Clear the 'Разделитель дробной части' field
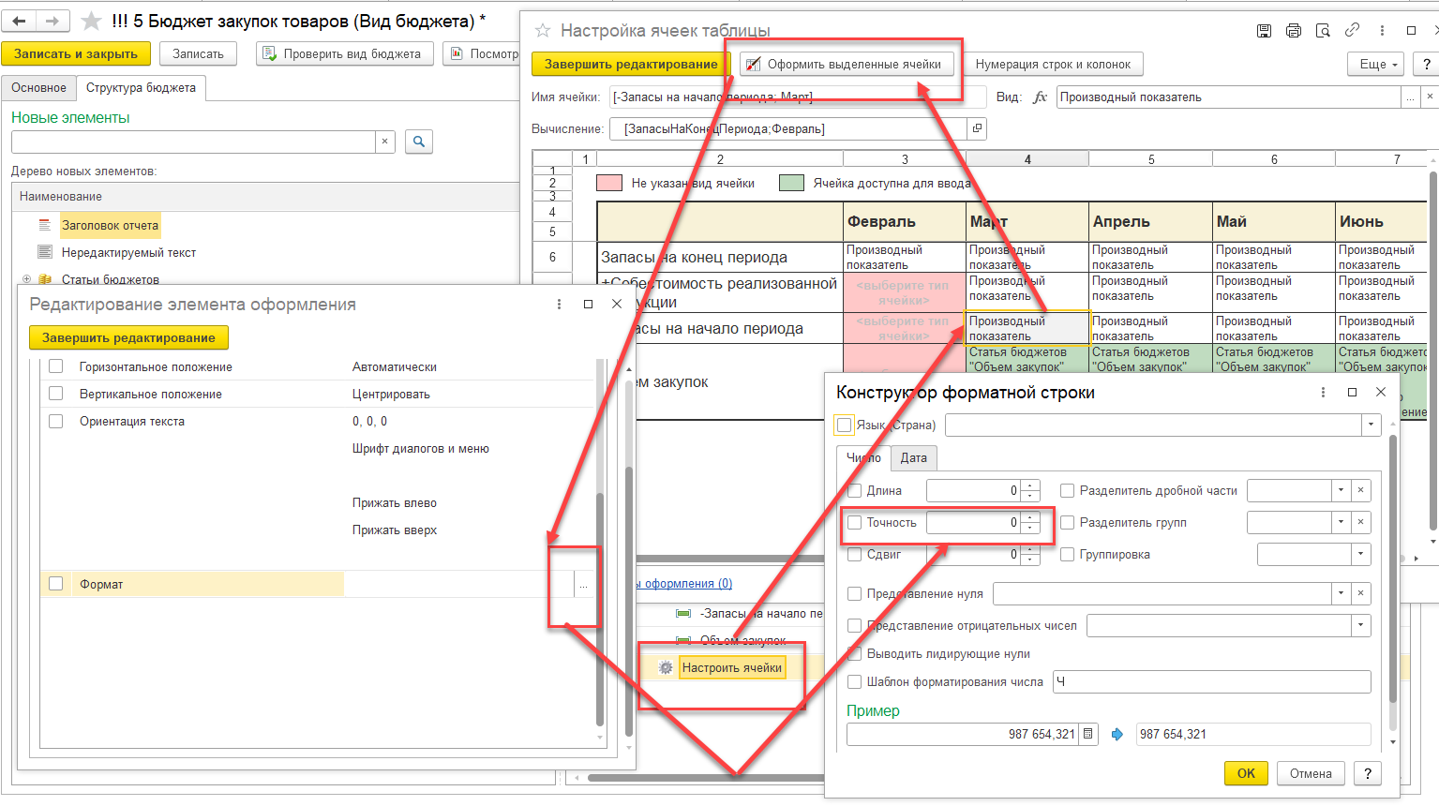The height and width of the screenshot is (806, 1439). coord(1360,490)
